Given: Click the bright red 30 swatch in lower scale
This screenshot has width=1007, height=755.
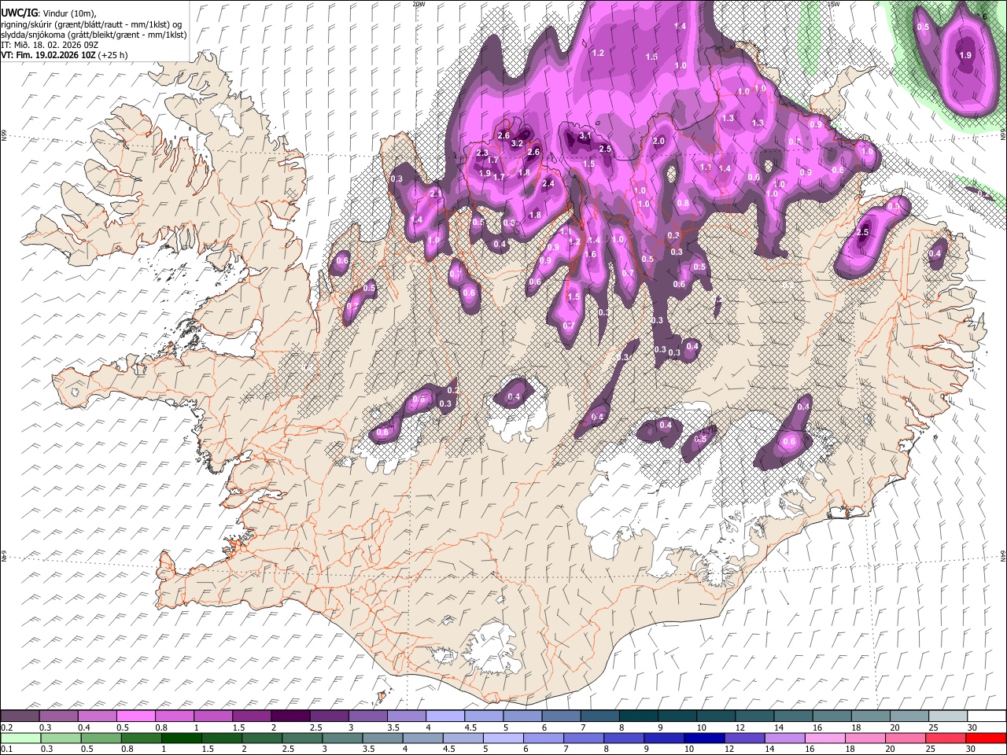Looking at the screenshot, I should [x=986, y=738].
